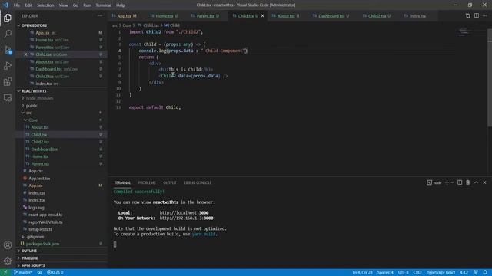Switch to the App.tsx editor tab
The image size is (492, 276).
124,15
